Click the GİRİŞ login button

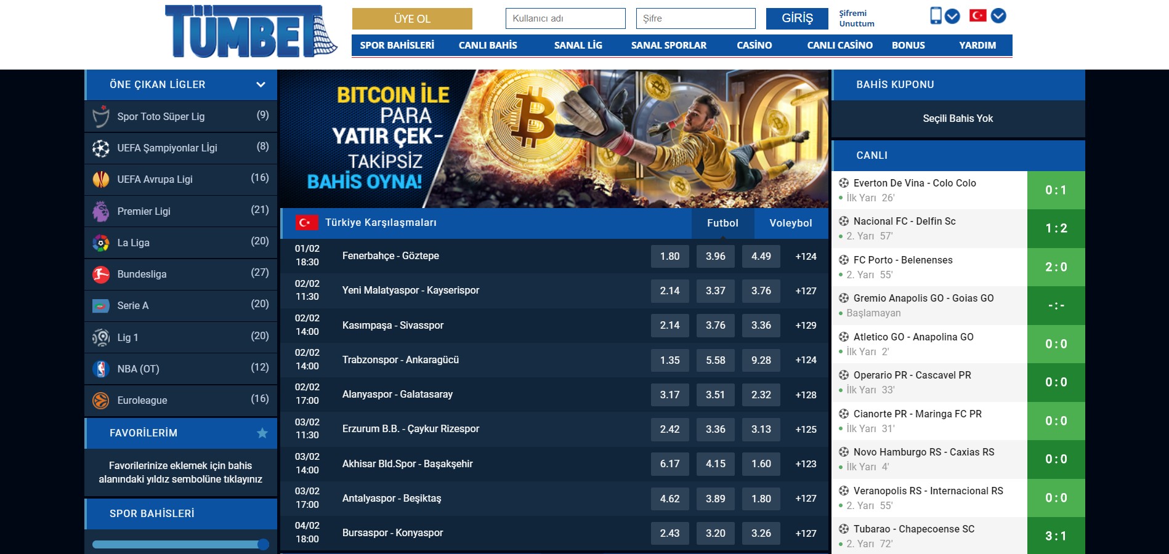click(797, 18)
